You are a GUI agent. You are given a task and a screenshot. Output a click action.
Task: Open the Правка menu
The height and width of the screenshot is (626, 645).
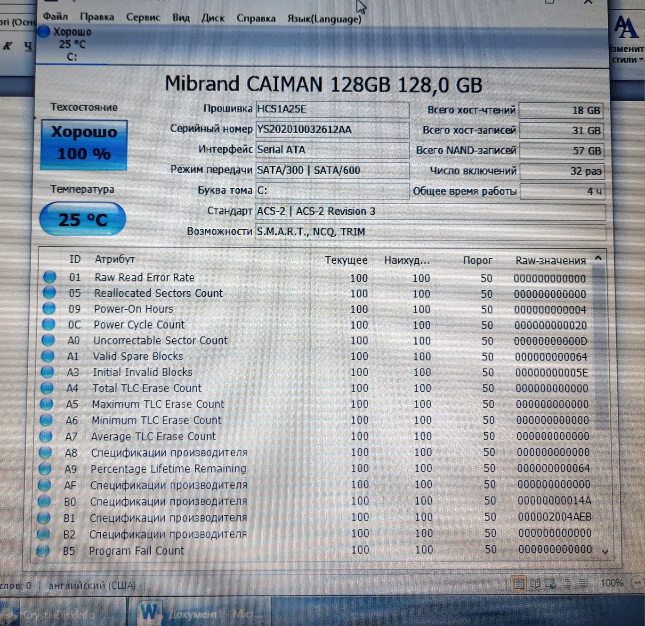coord(97,17)
